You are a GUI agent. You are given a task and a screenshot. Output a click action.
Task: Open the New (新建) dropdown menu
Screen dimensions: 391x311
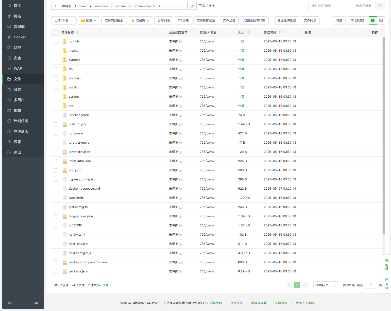click(89, 20)
